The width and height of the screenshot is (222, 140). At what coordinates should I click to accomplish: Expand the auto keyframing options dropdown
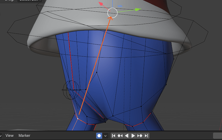pyautogui.click(x=105, y=136)
